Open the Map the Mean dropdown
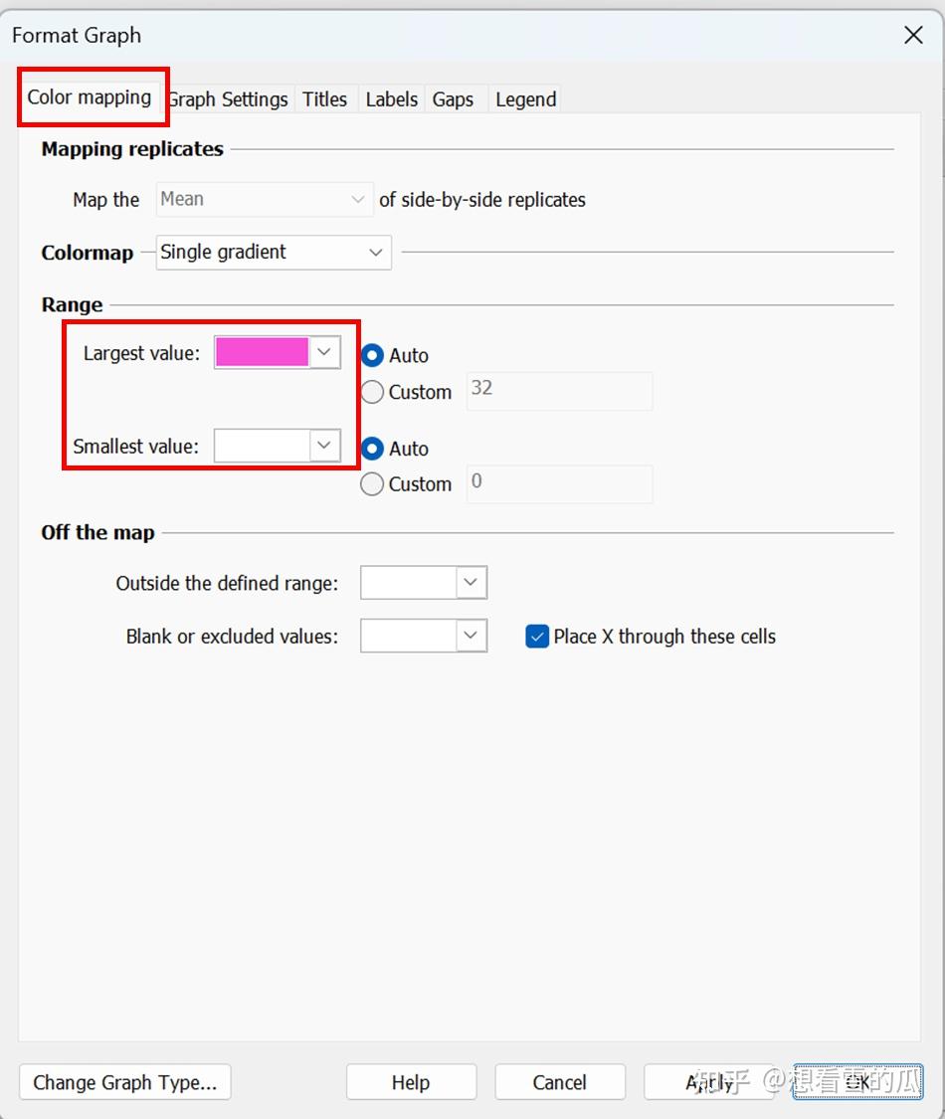The height and width of the screenshot is (1119, 945). click(264, 199)
